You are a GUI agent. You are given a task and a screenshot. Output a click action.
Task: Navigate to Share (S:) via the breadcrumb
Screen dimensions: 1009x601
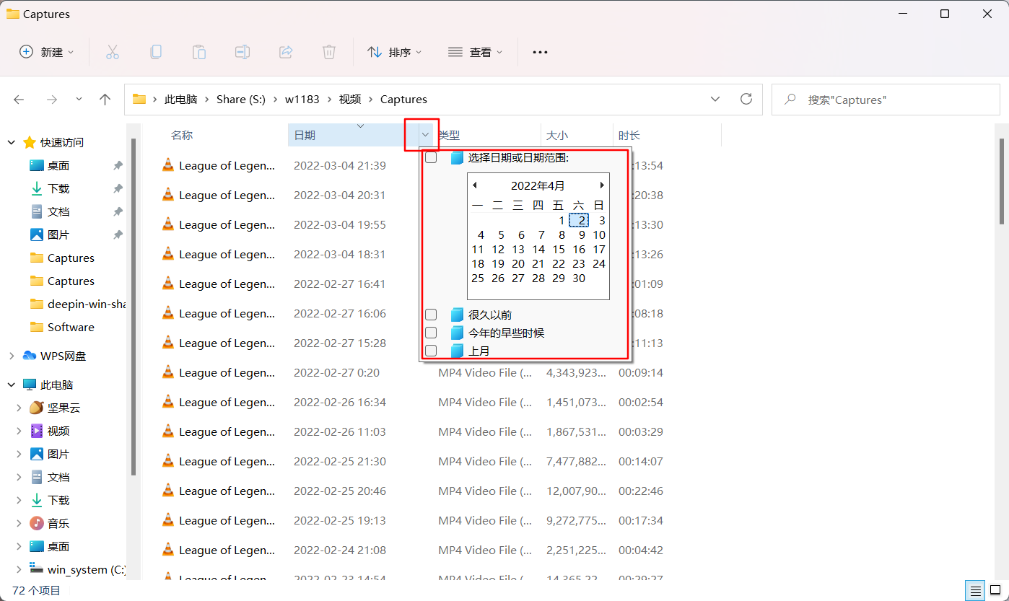click(x=240, y=99)
